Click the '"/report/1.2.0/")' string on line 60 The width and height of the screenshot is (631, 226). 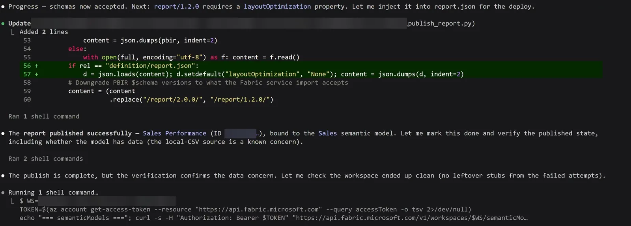click(x=242, y=99)
